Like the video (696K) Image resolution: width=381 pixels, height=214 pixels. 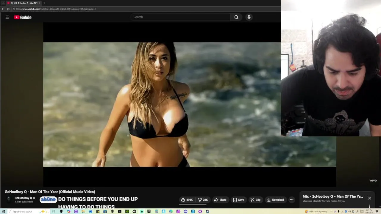click(x=187, y=200)
